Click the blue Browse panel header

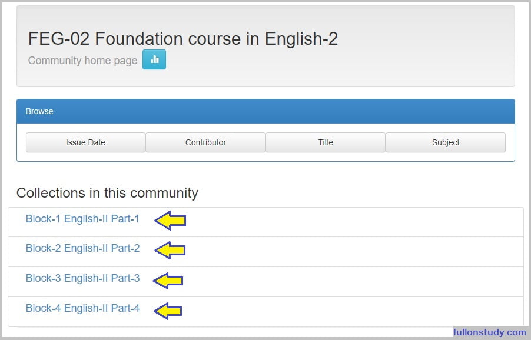tap(265, 111)
